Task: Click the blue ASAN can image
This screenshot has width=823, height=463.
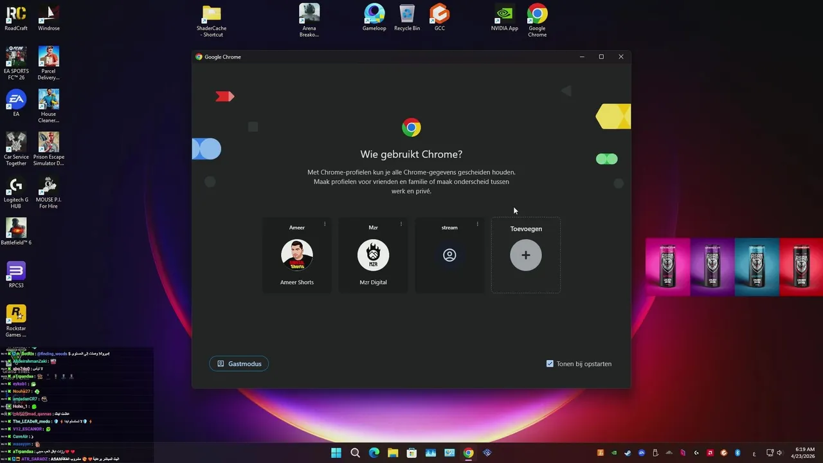Action: tap(757, 267)
